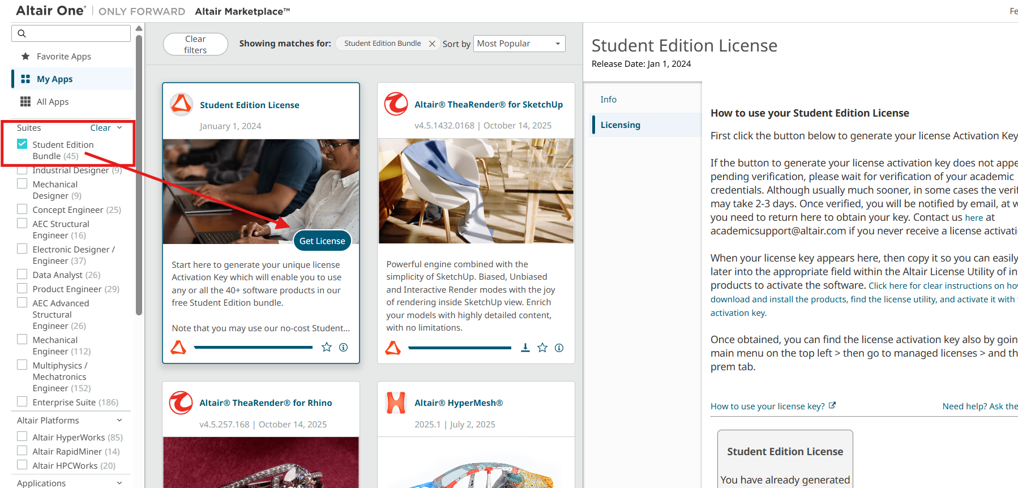Click Student Edition License card photo
The height and width of the screenshot is (488, 1018).
[261, 191]
